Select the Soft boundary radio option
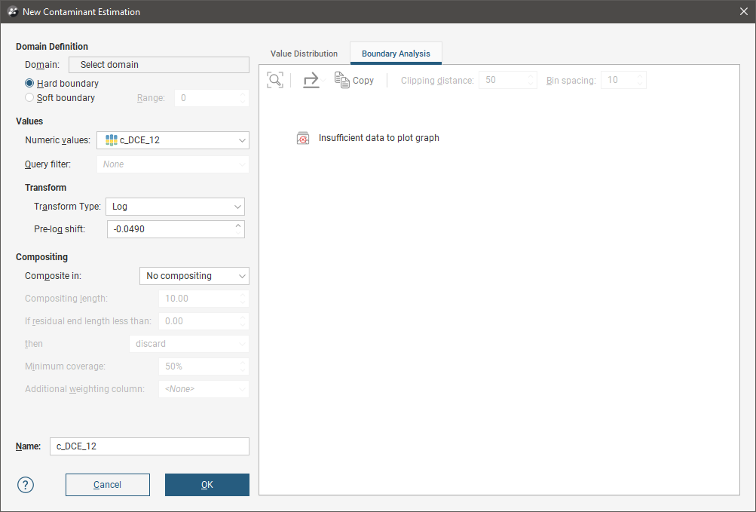 tap(29, 98)
